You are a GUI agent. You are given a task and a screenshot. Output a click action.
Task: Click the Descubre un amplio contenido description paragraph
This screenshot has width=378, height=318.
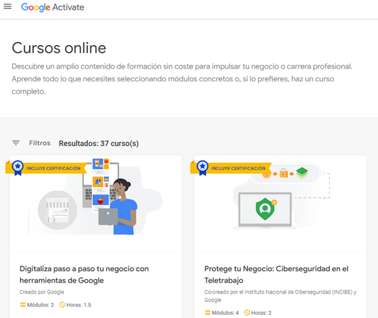(182, 79)
